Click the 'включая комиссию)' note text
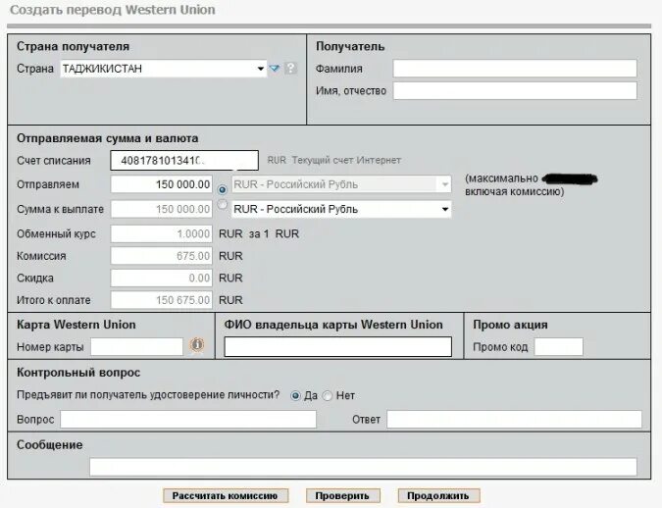This screenshot has height=508, width=662. (x=515, y=191)
